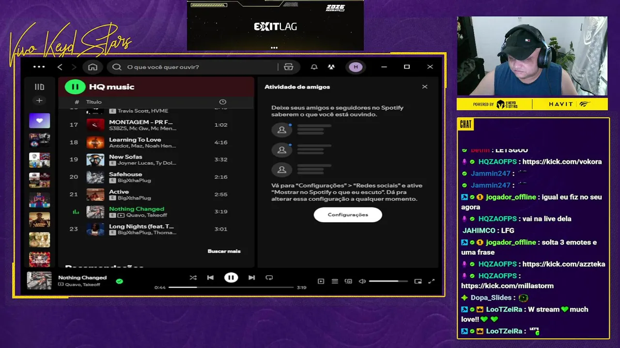Click the green saved checkmark in player bar

[119, 281]
